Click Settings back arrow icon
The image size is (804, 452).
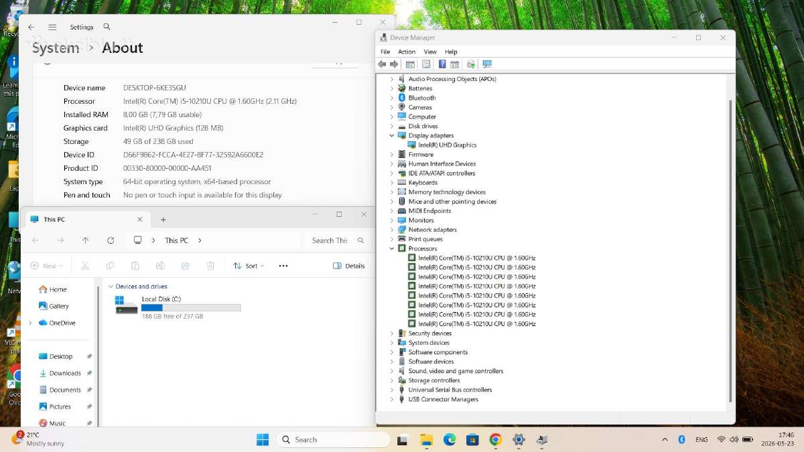pos(31,27)
